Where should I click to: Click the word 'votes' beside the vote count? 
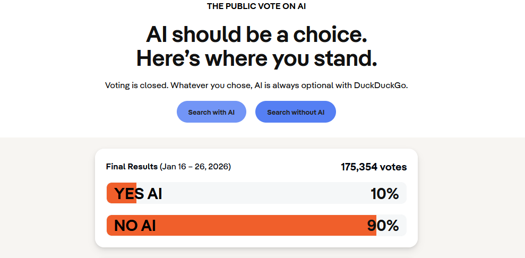pos(394,167)
